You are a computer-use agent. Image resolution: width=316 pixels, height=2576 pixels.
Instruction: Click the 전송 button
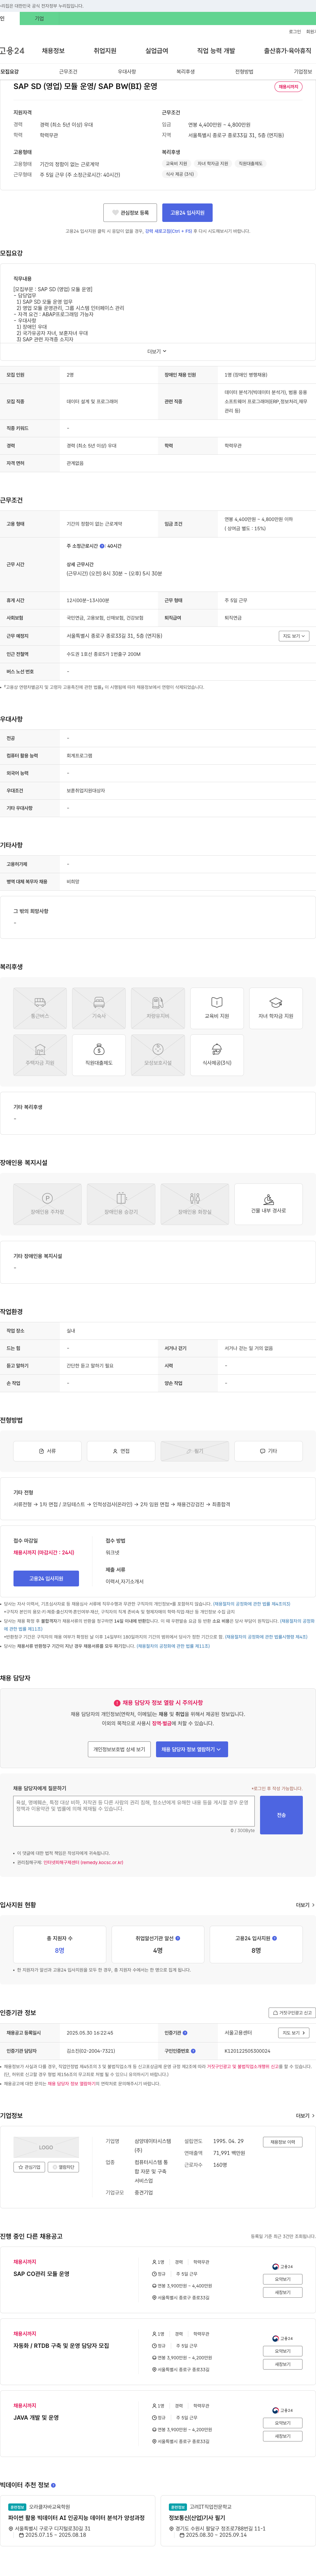281,1815
